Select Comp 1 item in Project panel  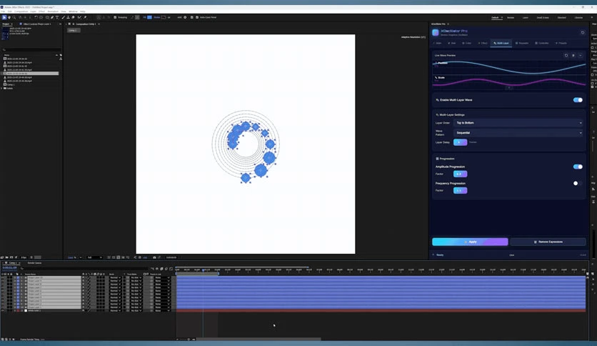(x=11, y=84)
